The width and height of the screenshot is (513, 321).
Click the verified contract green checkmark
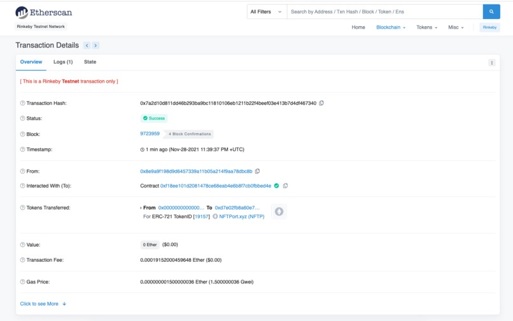tap(276, 186)
